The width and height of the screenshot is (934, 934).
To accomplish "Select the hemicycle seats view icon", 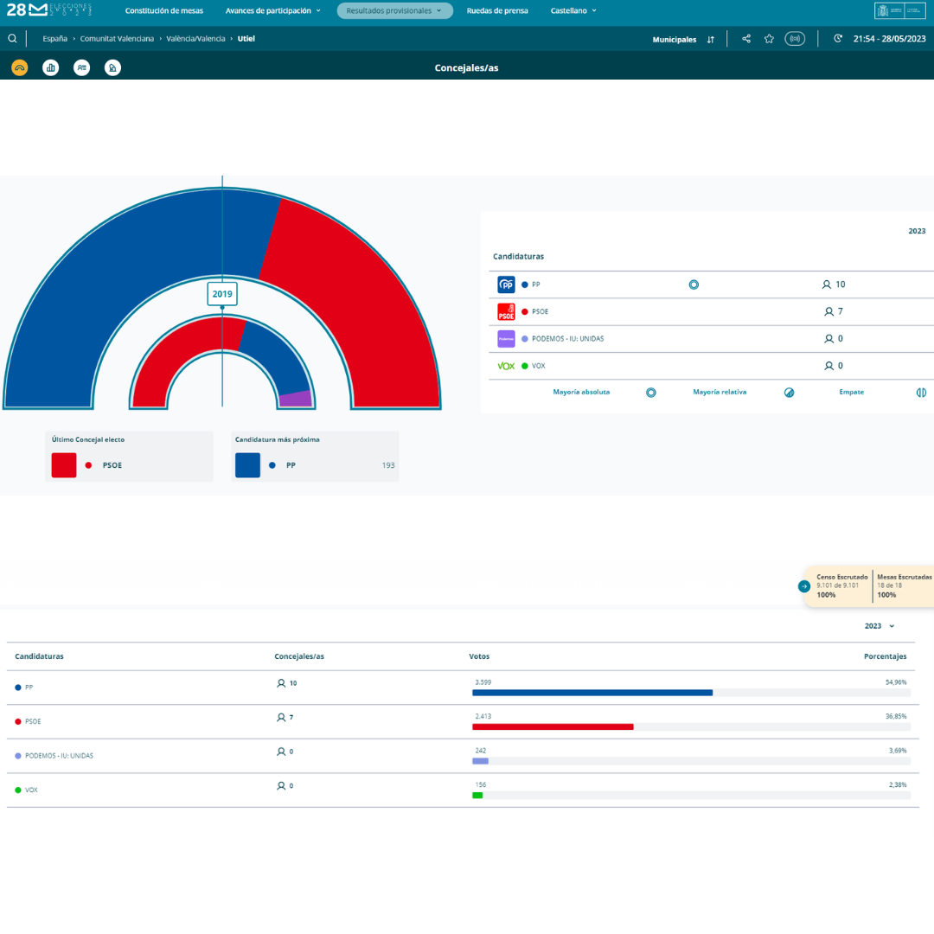I will (x=20, y=67).
